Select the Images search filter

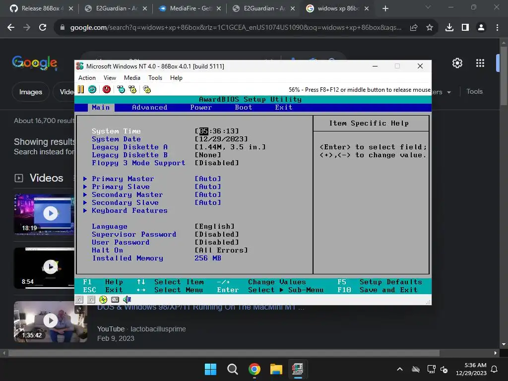pos(31,92)
